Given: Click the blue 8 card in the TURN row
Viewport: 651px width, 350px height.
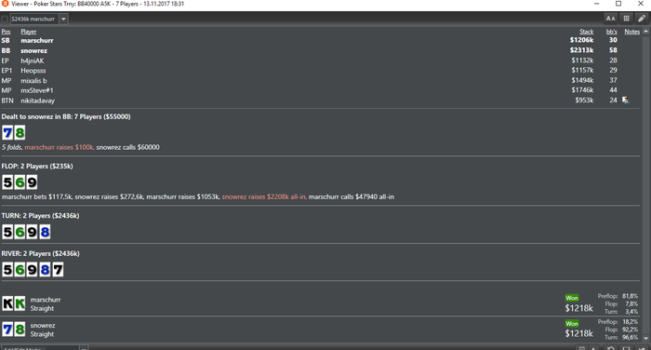Looking at the screenshot, I should (45, 232).
